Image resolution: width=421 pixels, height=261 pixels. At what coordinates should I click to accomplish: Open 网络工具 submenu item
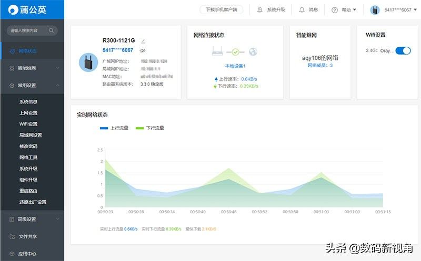(x=28, y=158)
